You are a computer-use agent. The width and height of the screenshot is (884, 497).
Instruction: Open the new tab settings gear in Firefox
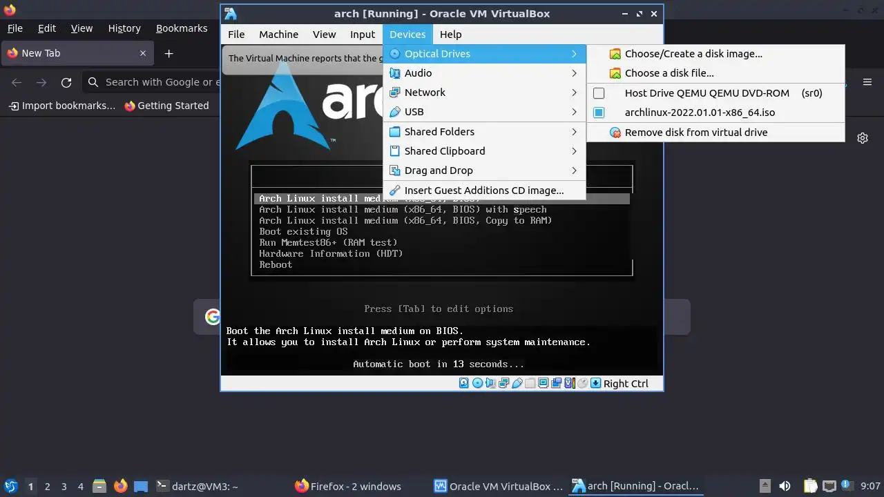[x=863, y=138]
